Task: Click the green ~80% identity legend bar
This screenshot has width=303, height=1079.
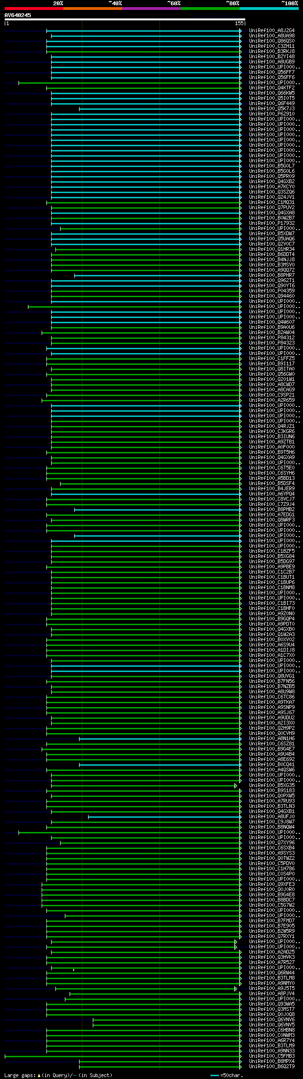Action: (210, 9)
